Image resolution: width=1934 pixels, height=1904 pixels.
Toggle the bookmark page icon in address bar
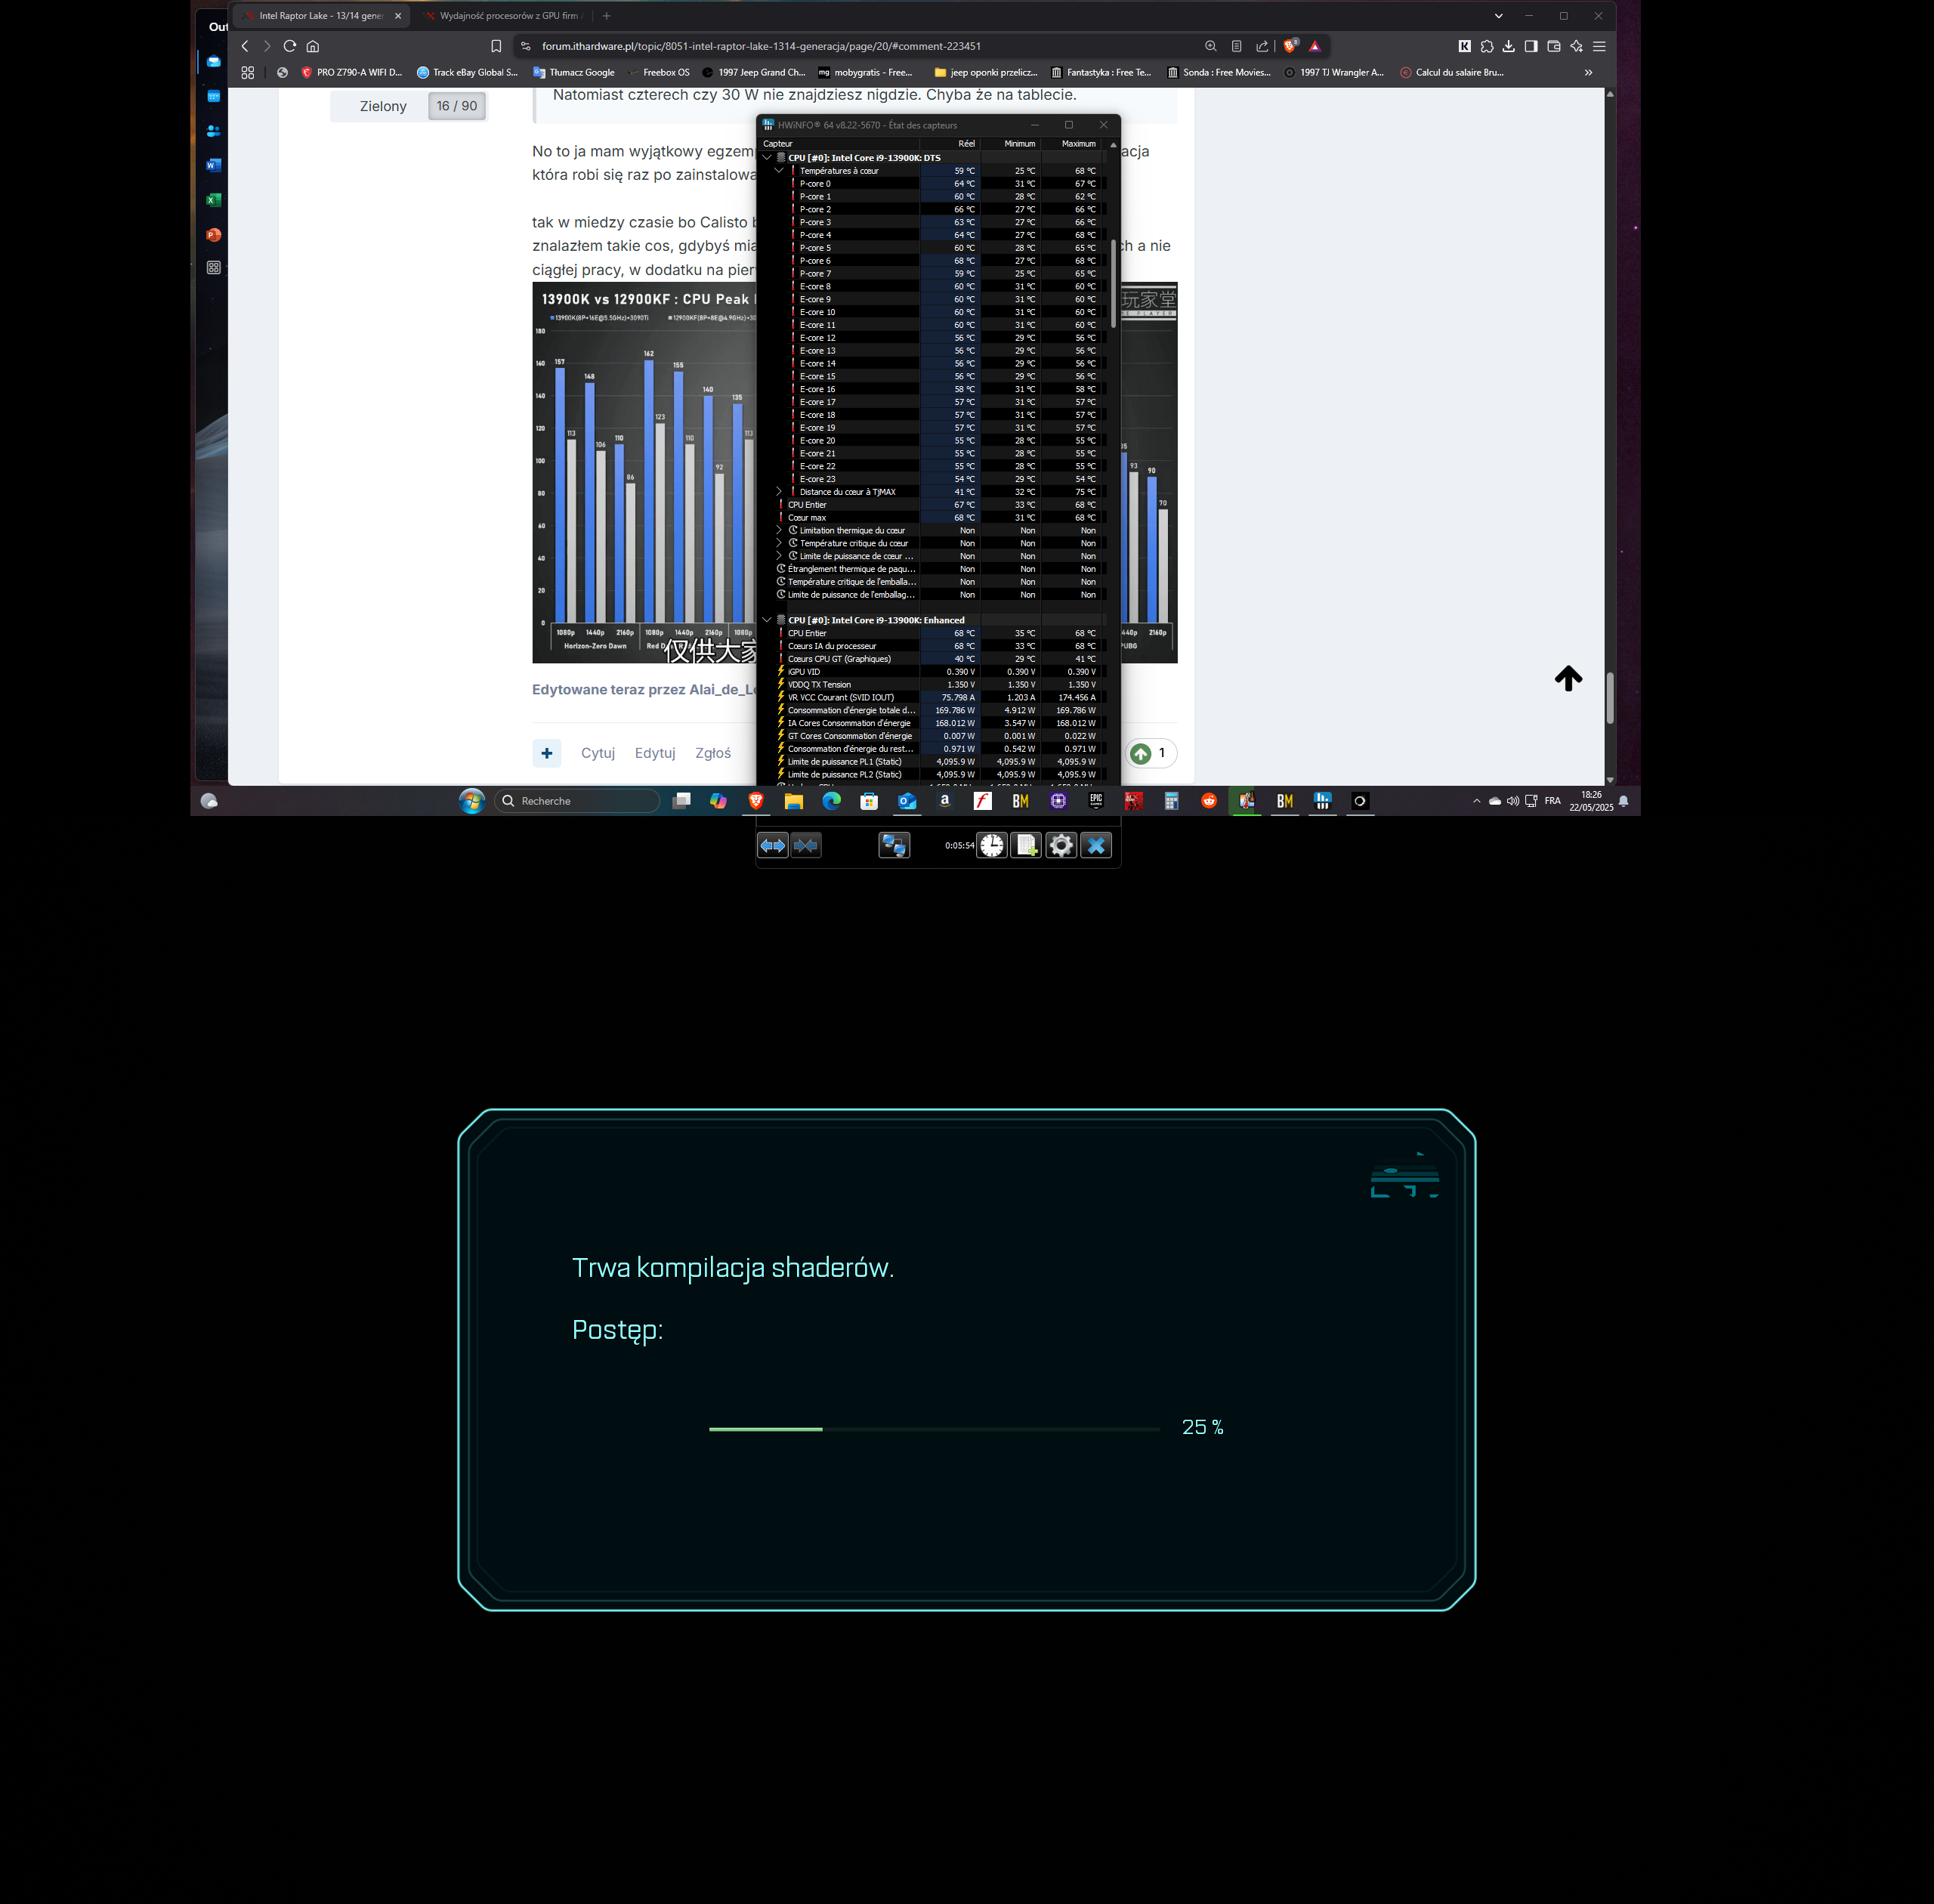[x=496, y=46]
